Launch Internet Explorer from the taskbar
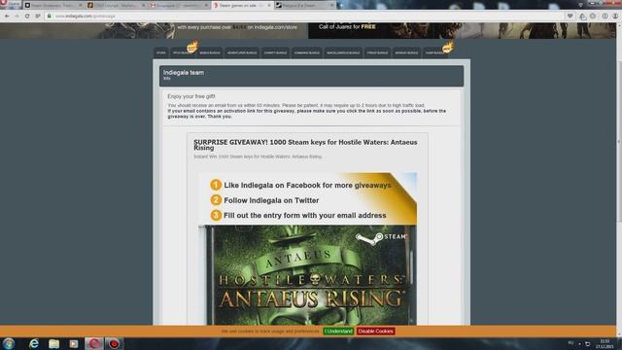 click(34, 343)
